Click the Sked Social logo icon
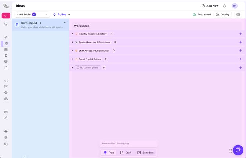Viewport: 246px width, 158px height. pyautogui.click(x=6, y=6)
